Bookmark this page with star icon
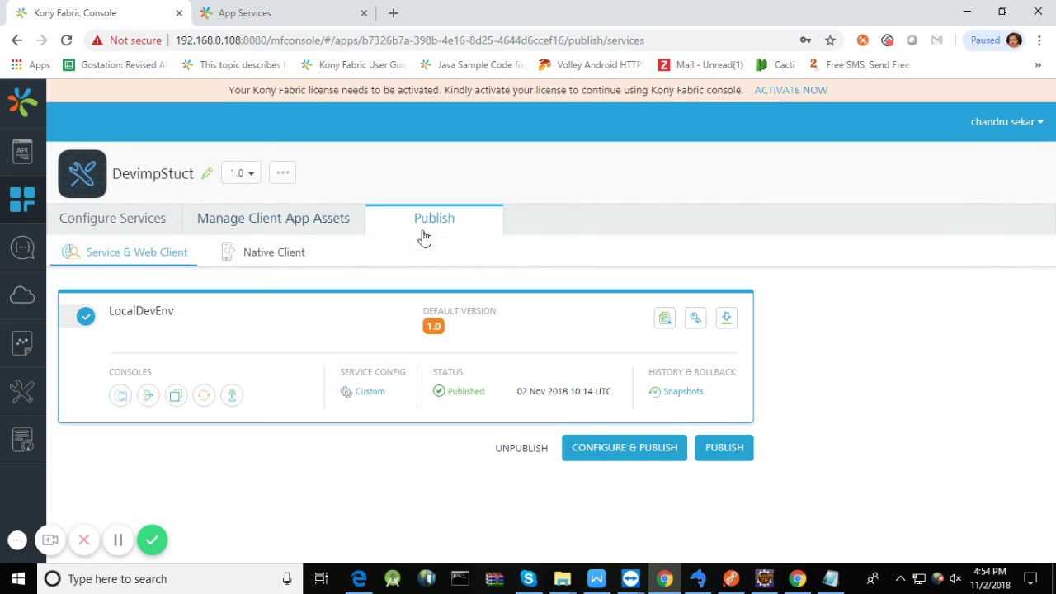Screen dimensions: 1056x594 830,40
